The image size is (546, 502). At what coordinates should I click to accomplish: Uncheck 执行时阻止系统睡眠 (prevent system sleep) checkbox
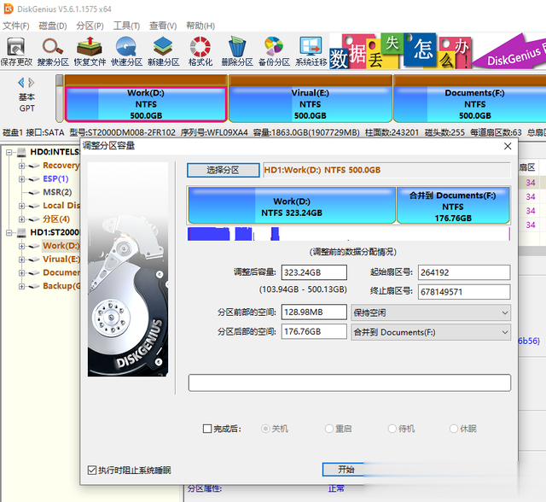point(92,470)
